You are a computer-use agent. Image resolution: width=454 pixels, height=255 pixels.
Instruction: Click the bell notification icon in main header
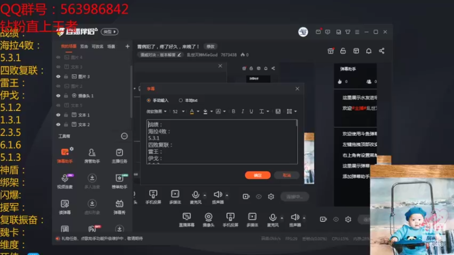[x=368, y=51]
